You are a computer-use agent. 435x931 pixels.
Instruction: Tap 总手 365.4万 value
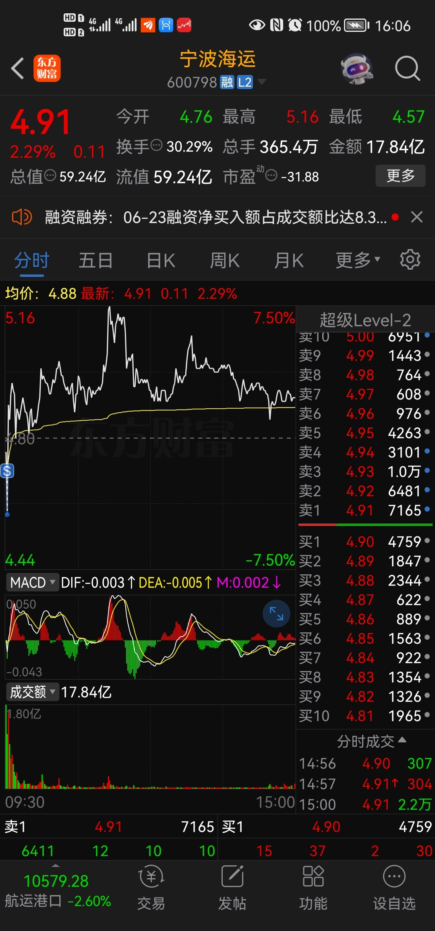(289, 147)
